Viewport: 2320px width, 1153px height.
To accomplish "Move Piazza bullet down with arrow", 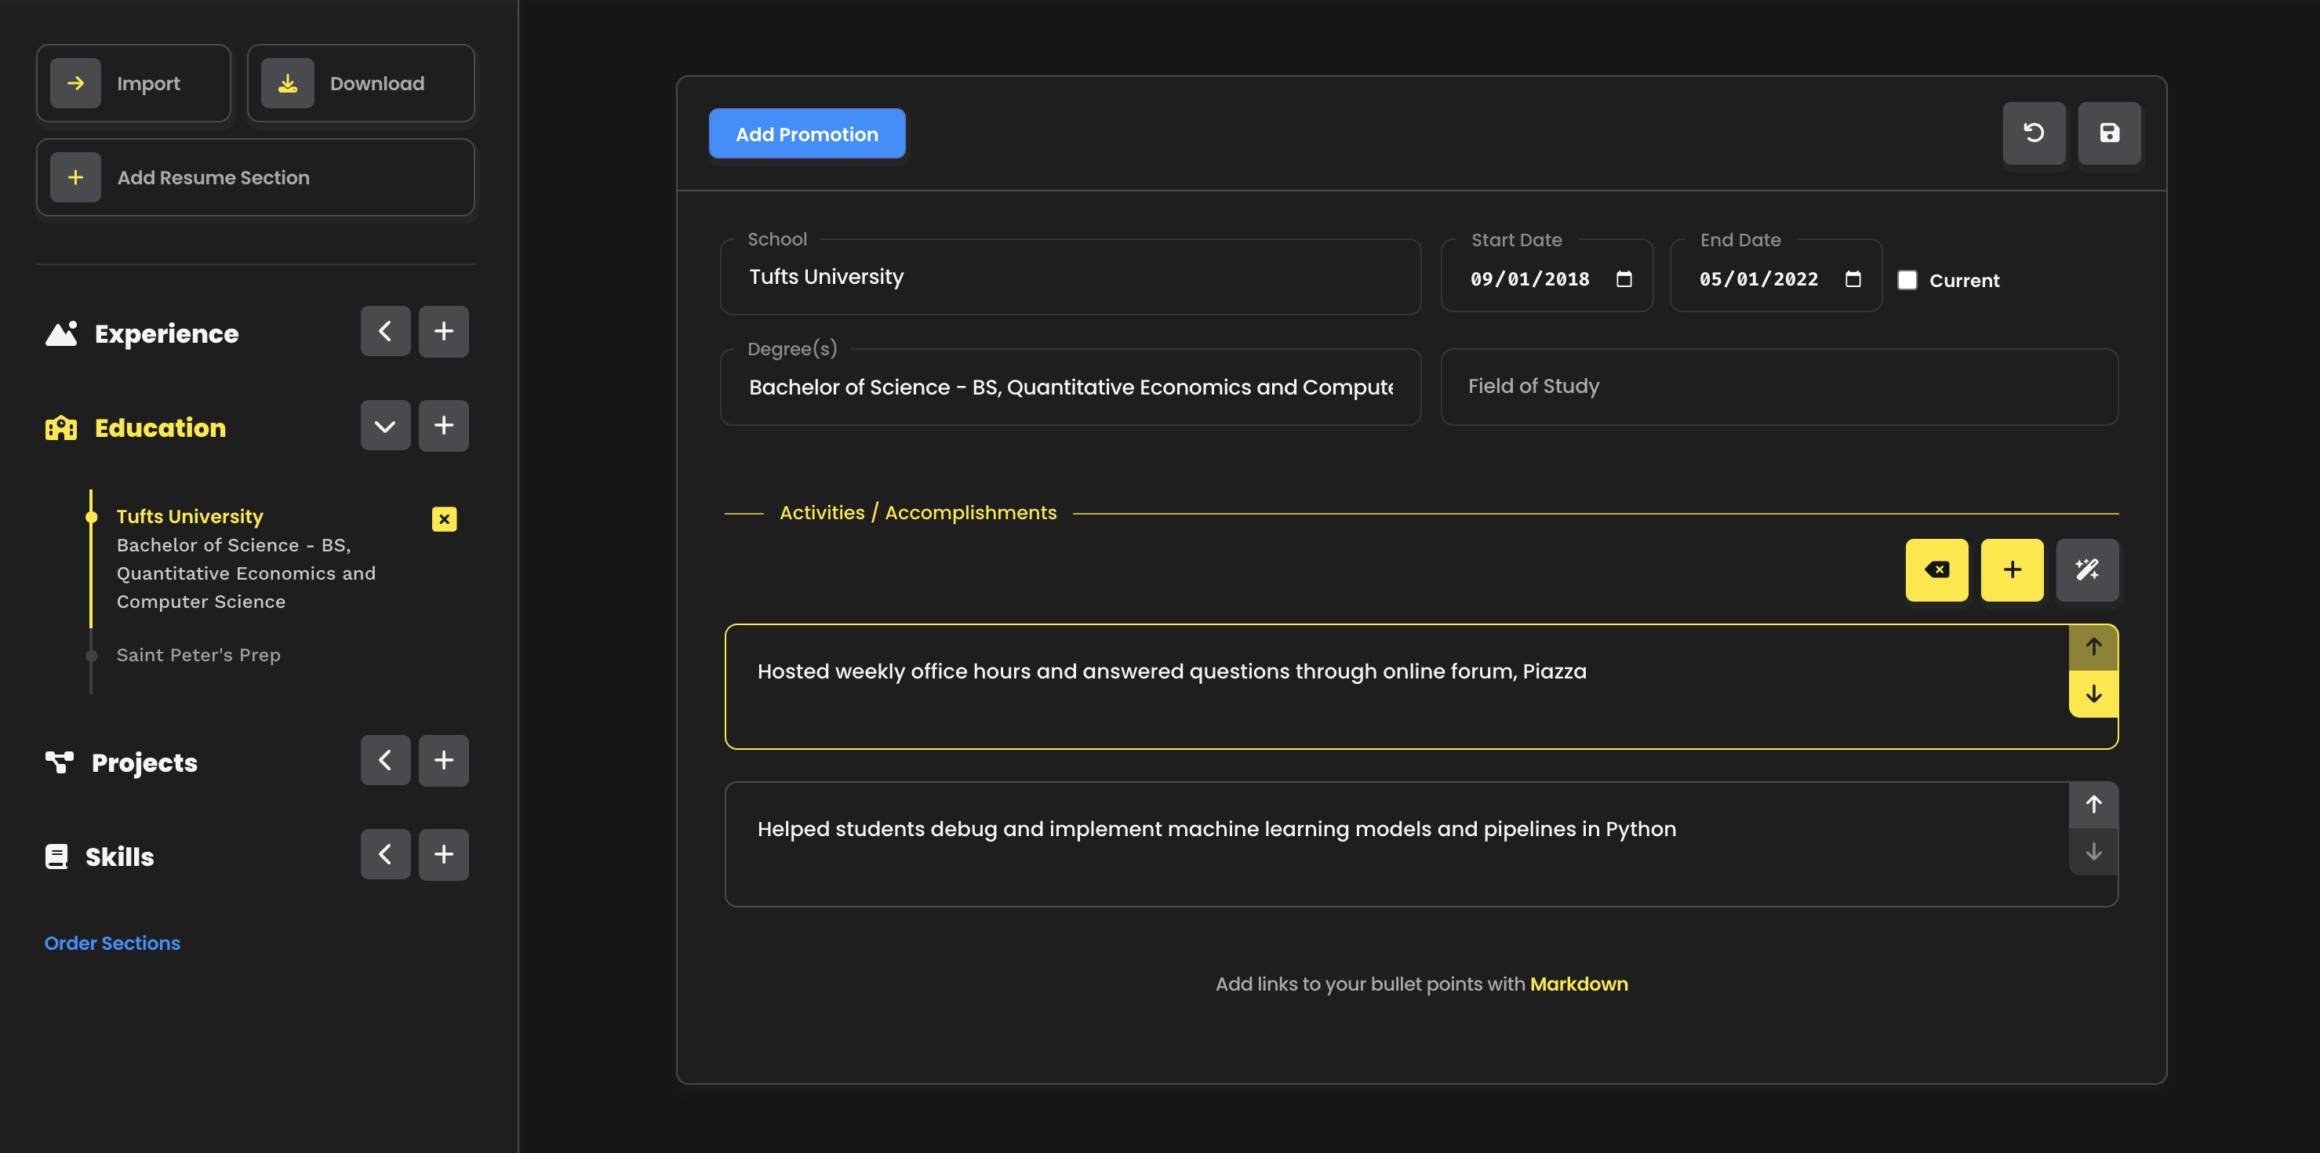I will click(x=2093, y=693).
